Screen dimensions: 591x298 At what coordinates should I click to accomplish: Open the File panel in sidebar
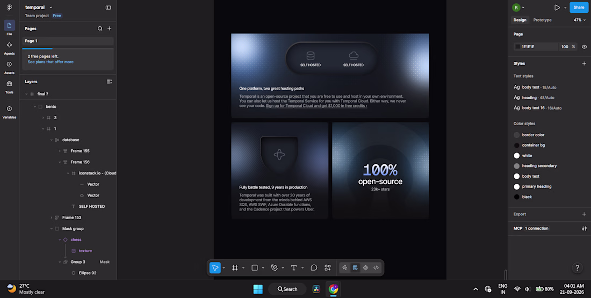(x=10, y=28)
